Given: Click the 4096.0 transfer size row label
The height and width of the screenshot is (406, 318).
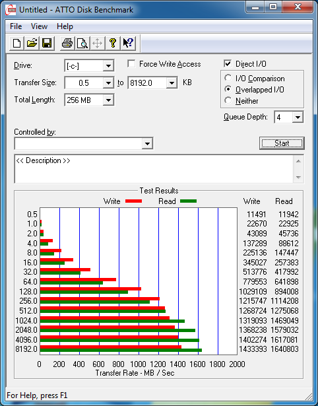Looking at the screenshot, I should [26, 339].
